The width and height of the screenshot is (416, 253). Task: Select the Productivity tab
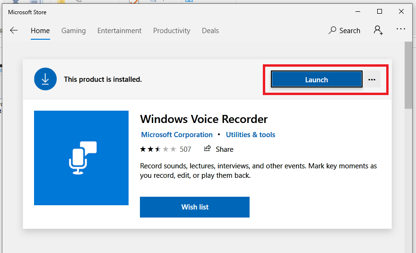pyautogui.click(x=172, y=31)
